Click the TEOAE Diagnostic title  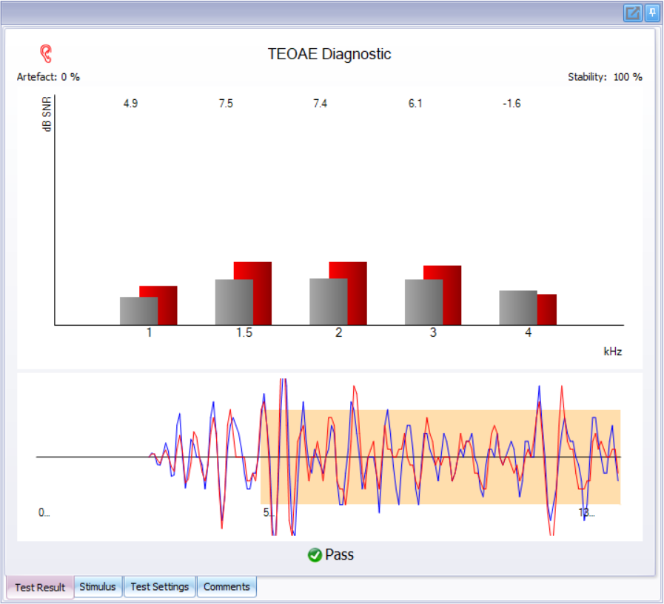pos(329,54)
